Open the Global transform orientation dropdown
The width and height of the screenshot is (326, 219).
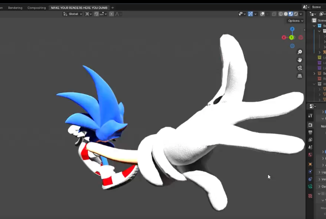[x=73, y=14]
